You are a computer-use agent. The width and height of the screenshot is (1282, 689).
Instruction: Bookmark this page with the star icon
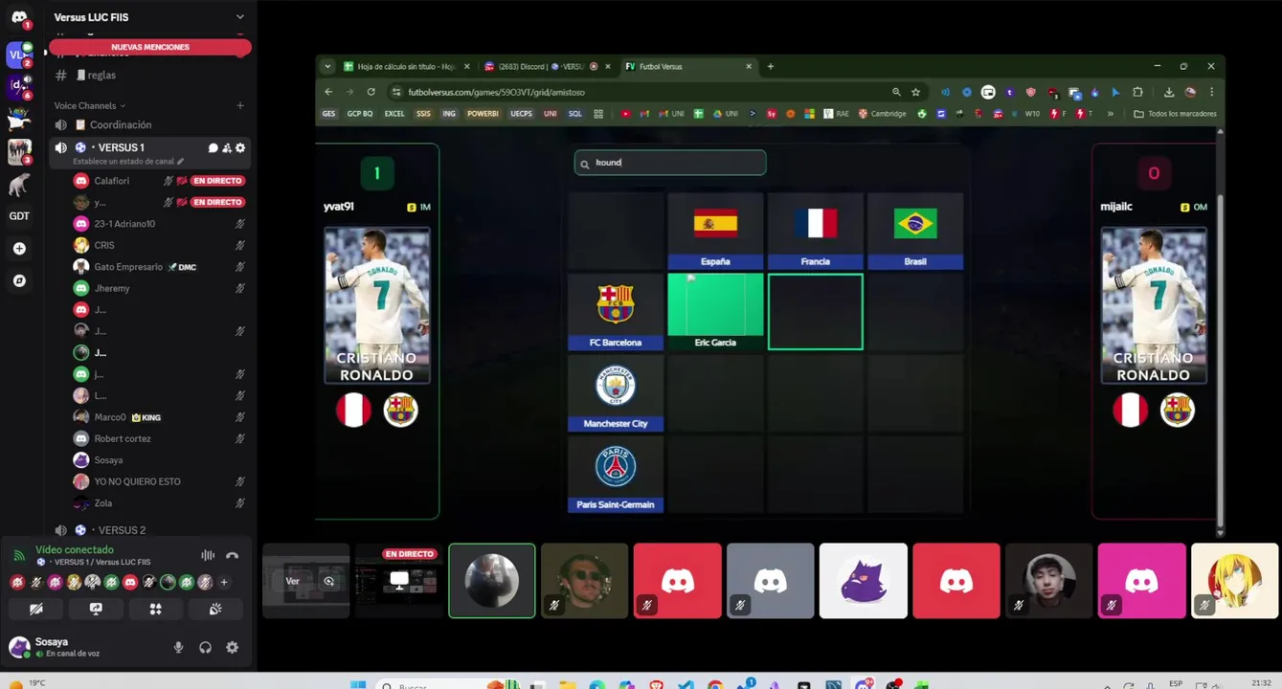916,92
